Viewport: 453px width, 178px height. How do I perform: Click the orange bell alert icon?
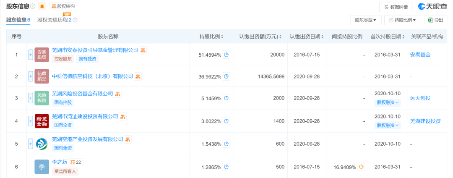point(42,6)
